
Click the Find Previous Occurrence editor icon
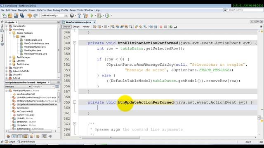coord(118,27)
